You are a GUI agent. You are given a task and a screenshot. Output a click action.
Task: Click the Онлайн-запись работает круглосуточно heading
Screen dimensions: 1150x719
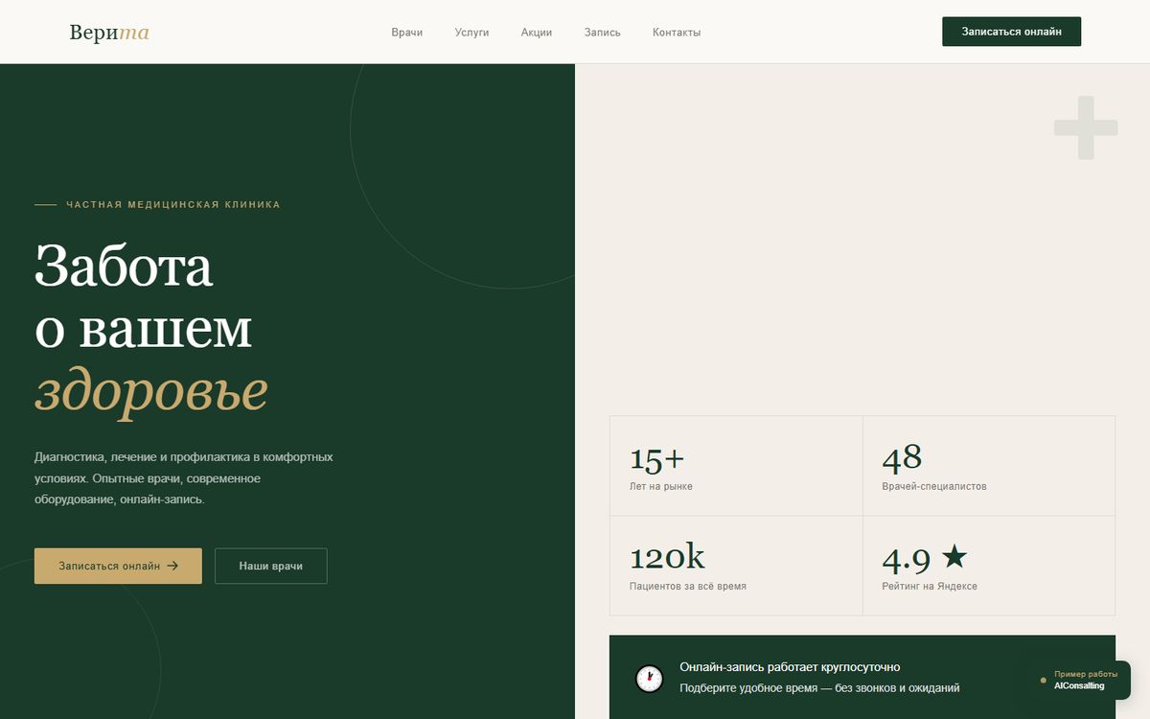(x=790, y=666)
